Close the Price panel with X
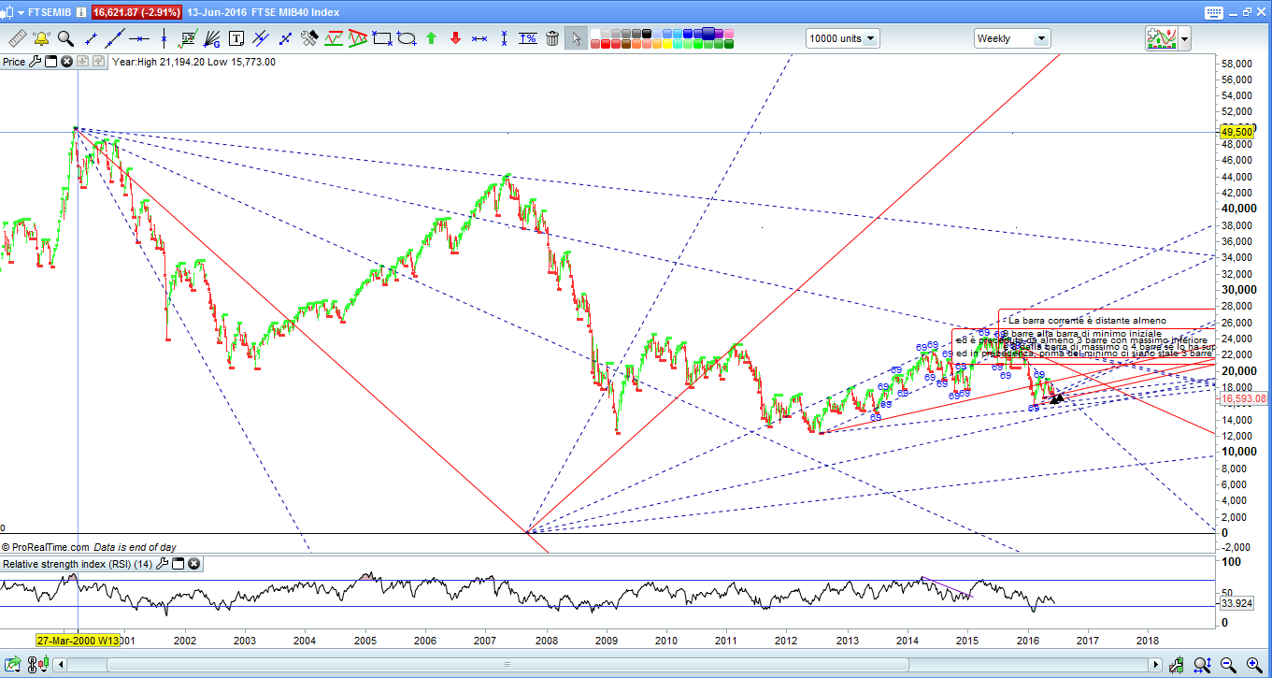 [66, 62]
